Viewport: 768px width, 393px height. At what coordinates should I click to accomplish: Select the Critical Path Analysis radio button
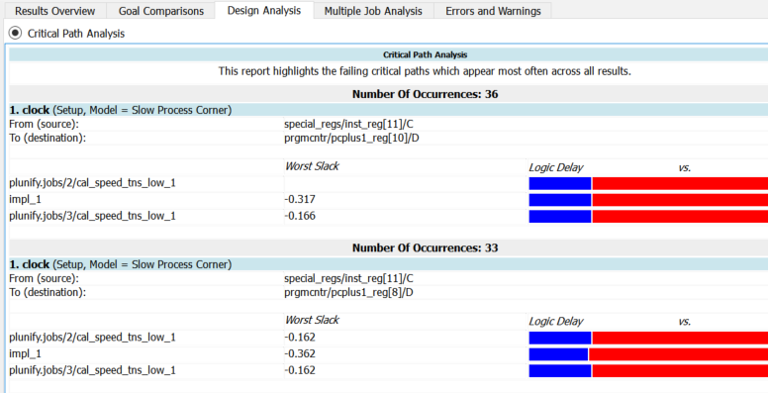coord(16,34)
